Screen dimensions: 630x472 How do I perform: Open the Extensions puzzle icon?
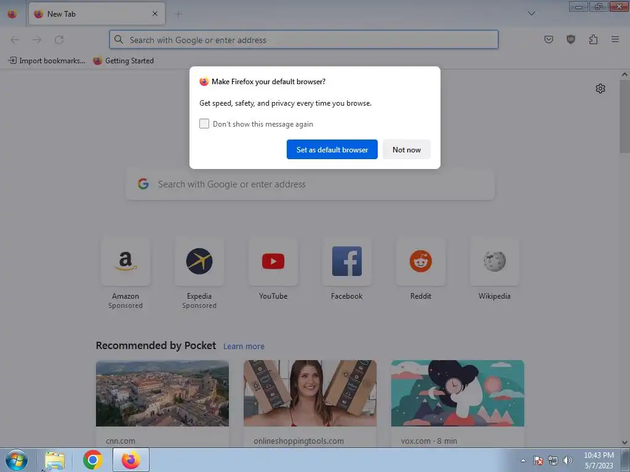point(593,39)
